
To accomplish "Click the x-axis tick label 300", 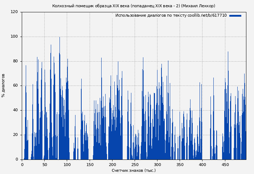I will pos(157,165).
